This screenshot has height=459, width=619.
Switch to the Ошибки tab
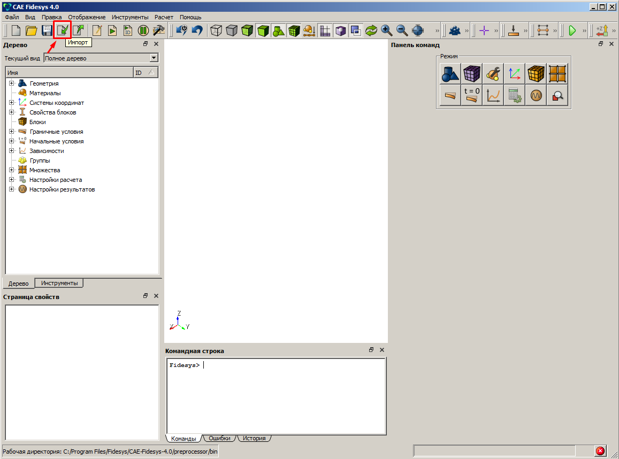point(219,438)
